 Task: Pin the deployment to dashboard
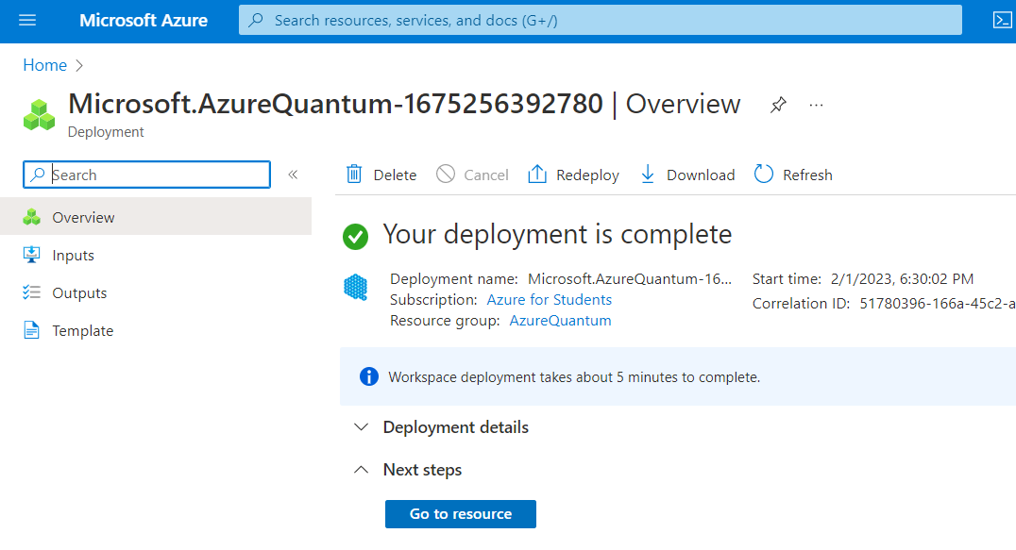tap(778, 105)
